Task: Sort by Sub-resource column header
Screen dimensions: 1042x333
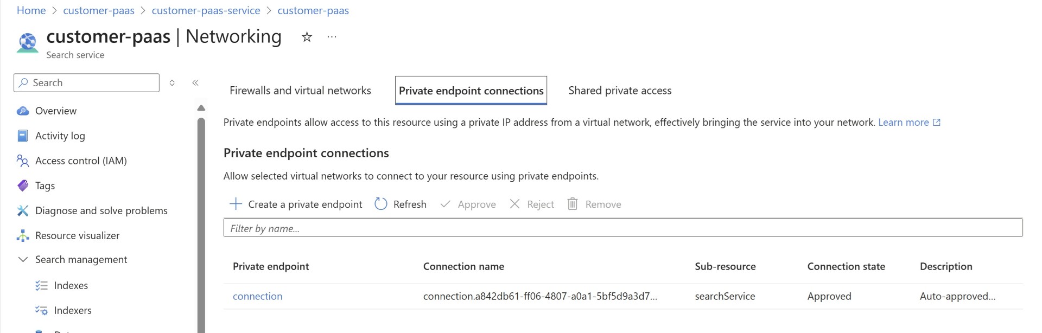Action: click(725, 266)
